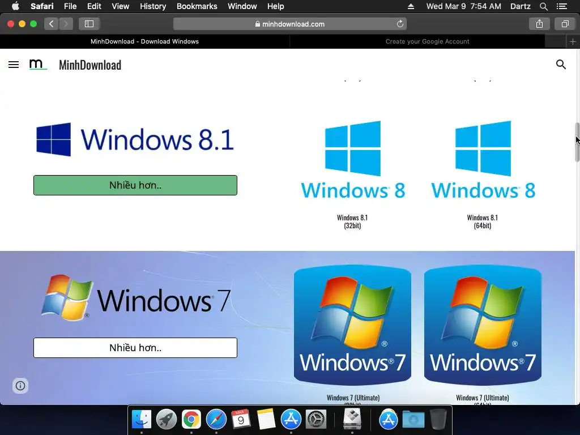This screenshot has width=580, height=435.
Task: Click the Dartz user name in menu bar
Action: (x=520, y=6)
